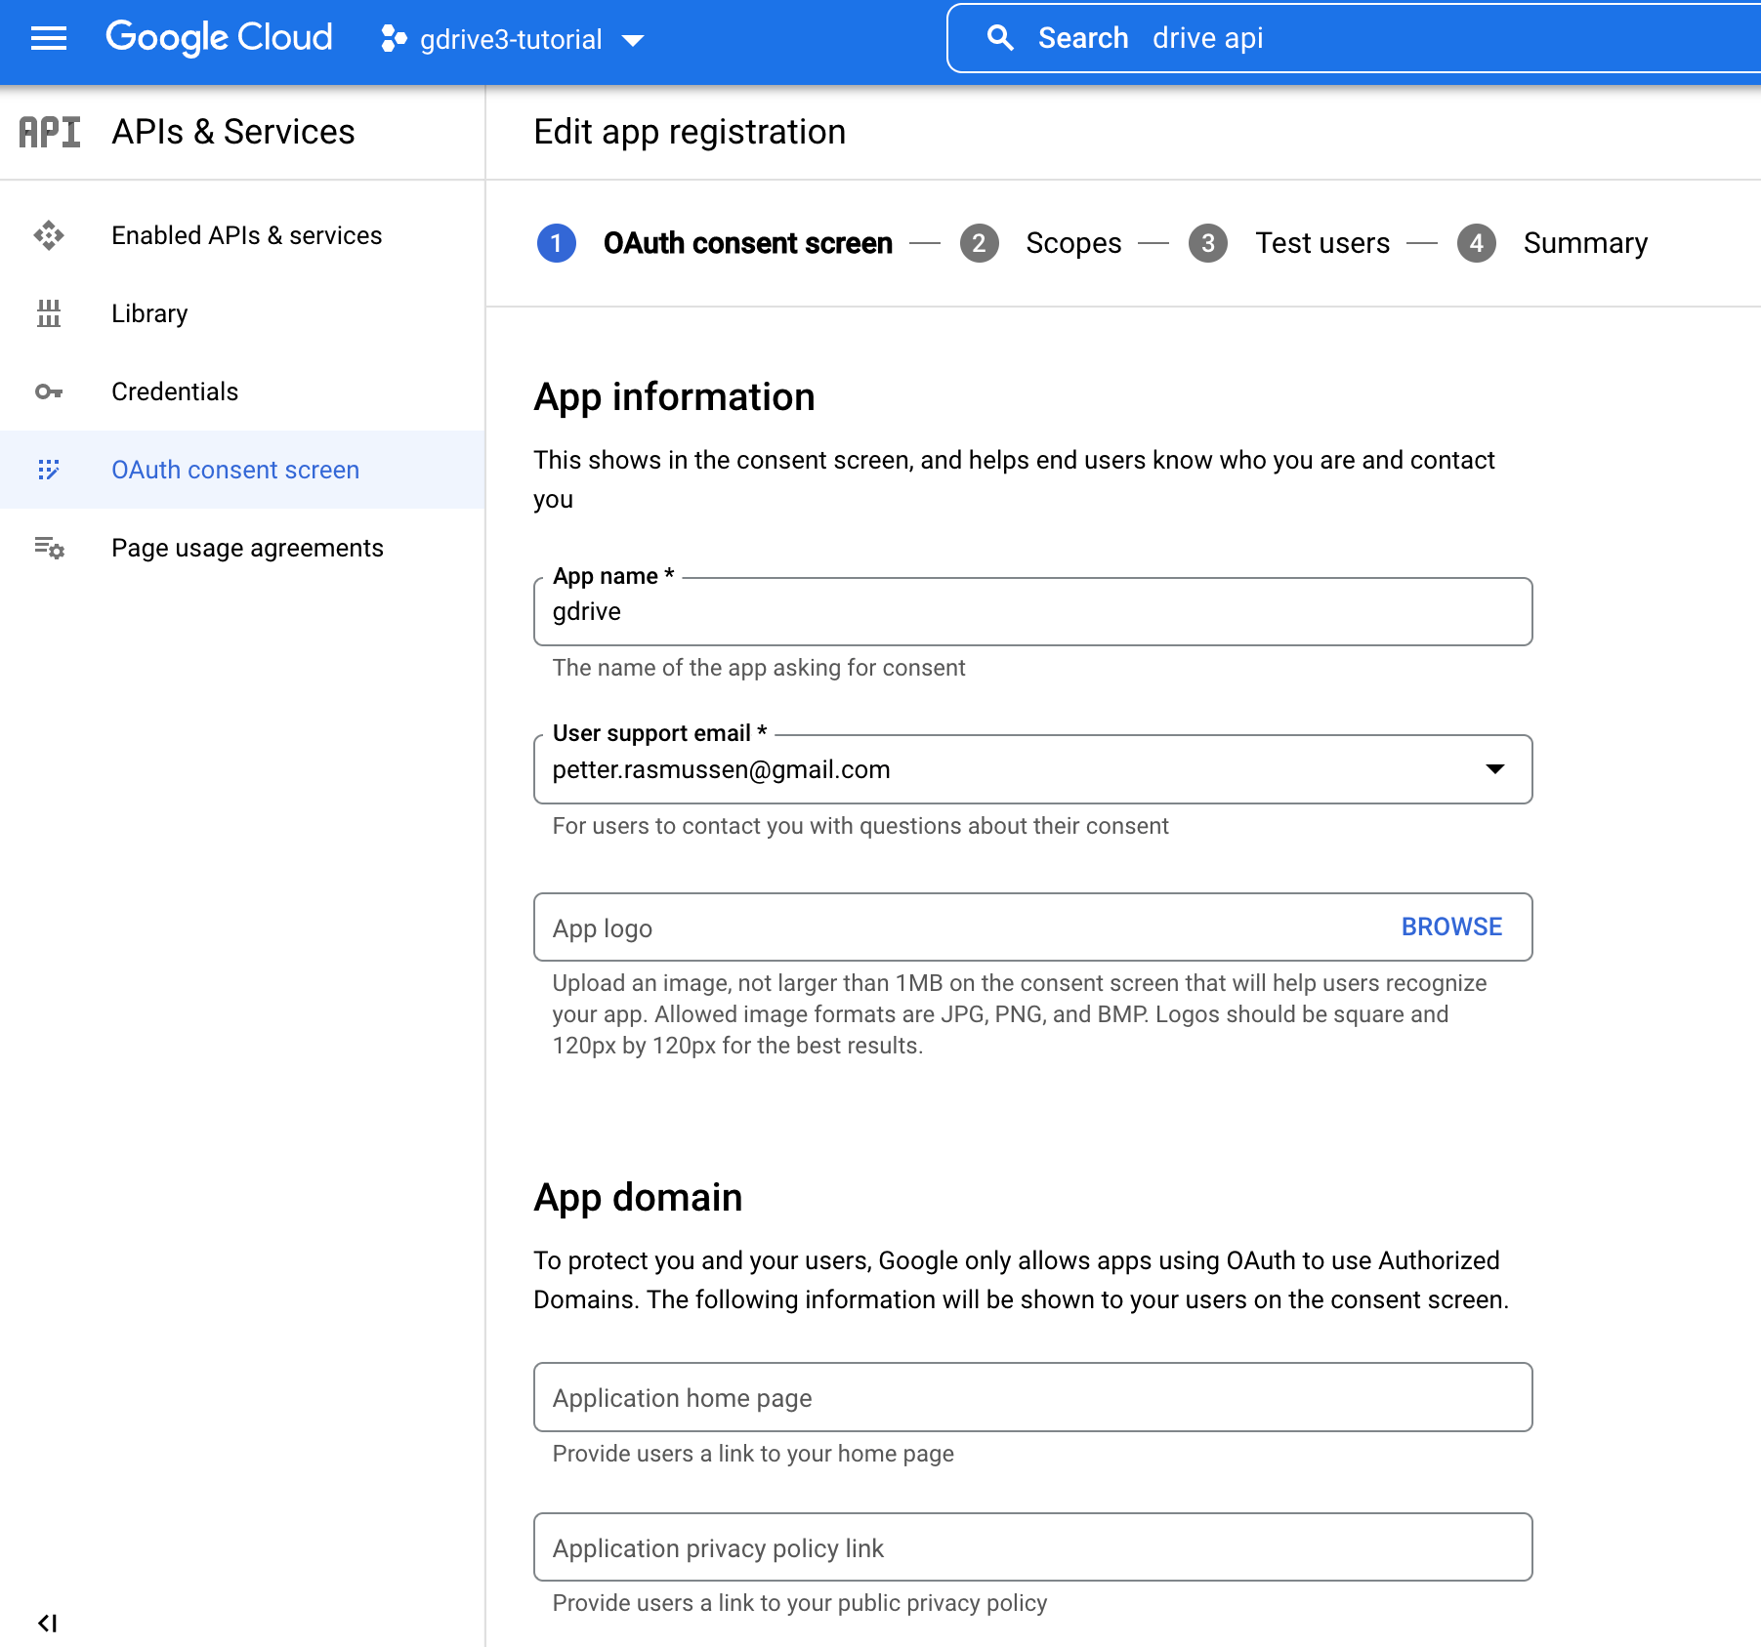Click the Enabled APIs & services icon
Image resolution: width=1761 pixels, height=1647 pixels.
48,235
